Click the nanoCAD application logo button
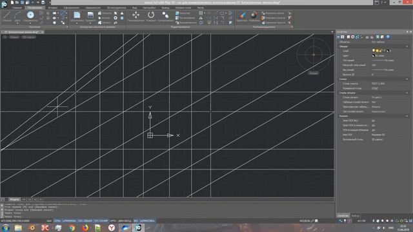Viewport: 413px width, 232px height. 4,4
